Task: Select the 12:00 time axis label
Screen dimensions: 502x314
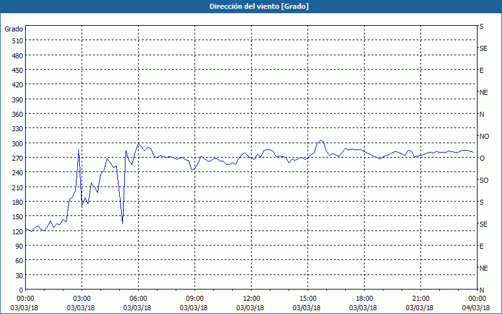Action: [252, 299]
